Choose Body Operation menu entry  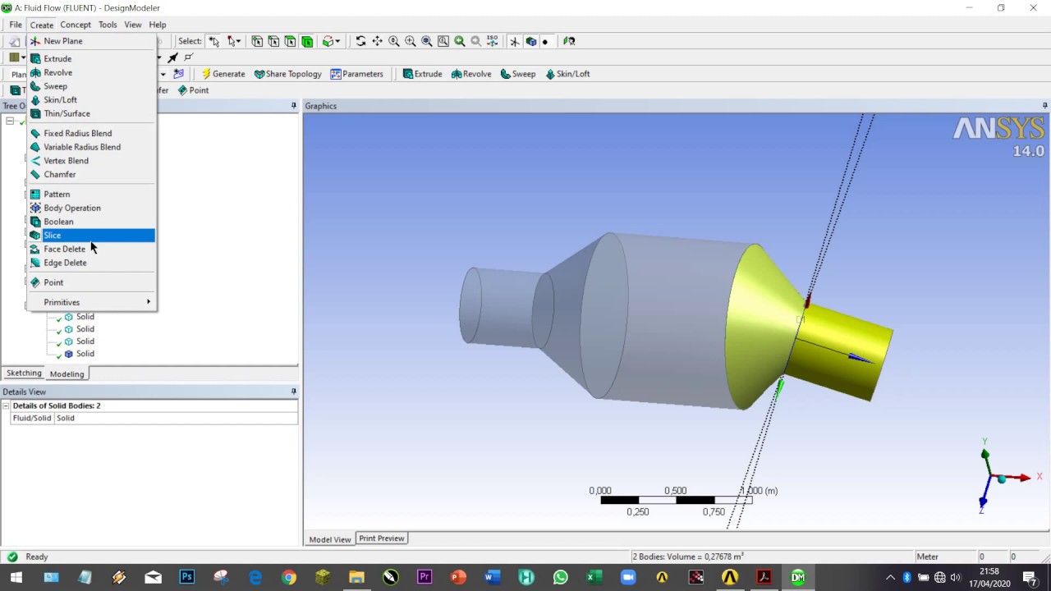(x=92, y=208)
